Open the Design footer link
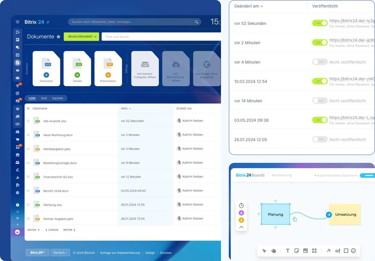 (150, 253)
